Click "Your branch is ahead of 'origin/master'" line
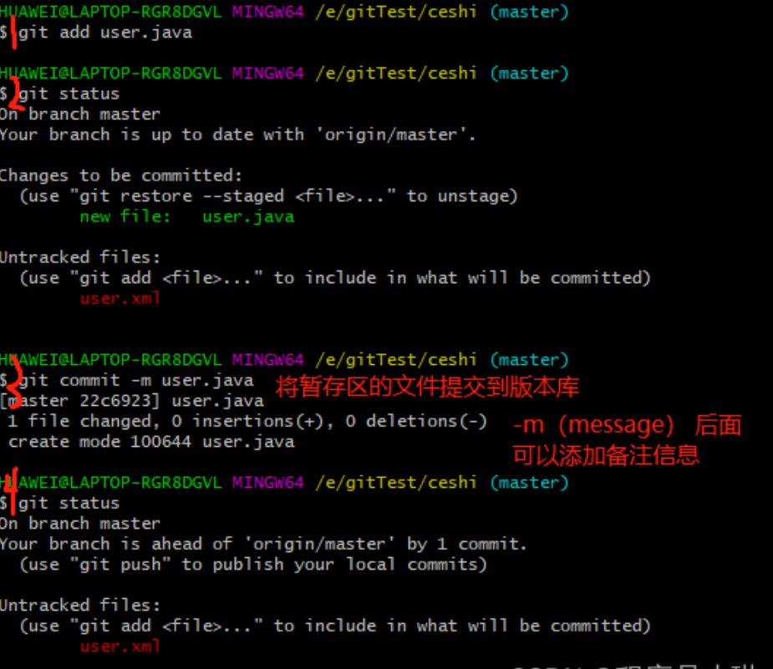Image resolution: width=773 pixels, height=669 pixels. tap(263, 544)
